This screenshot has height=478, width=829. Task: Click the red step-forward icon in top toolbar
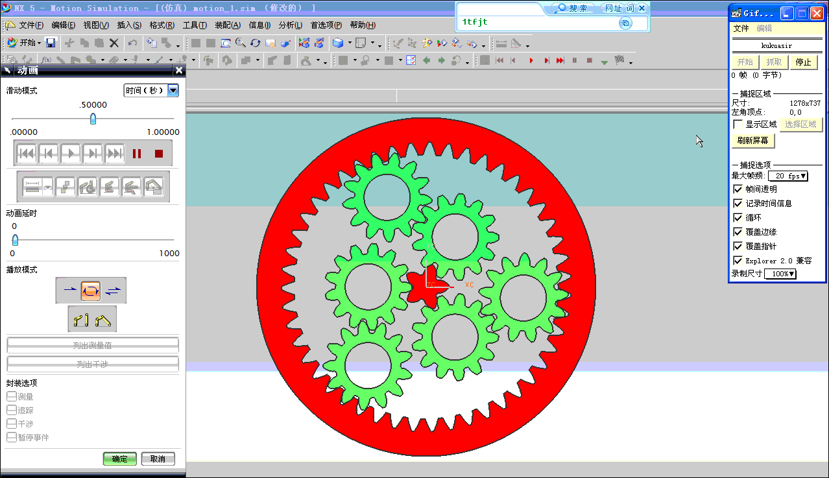click(546, 60)
